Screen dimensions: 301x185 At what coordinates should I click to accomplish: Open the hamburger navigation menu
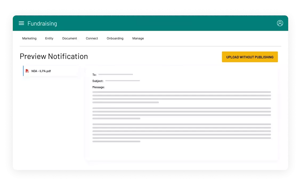click(x=21, y=23)
